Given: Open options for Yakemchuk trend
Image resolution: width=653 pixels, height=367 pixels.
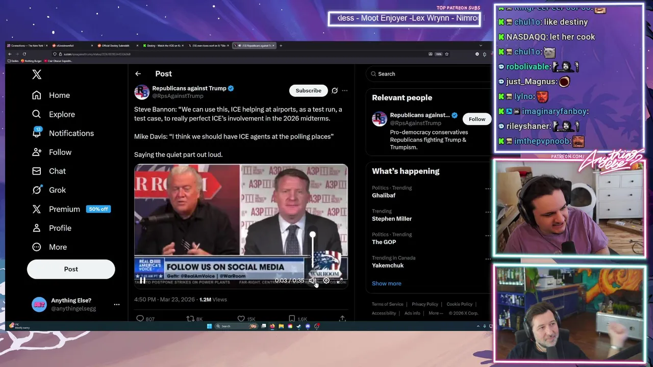Looking at the screenshot, I should point(488,259).
